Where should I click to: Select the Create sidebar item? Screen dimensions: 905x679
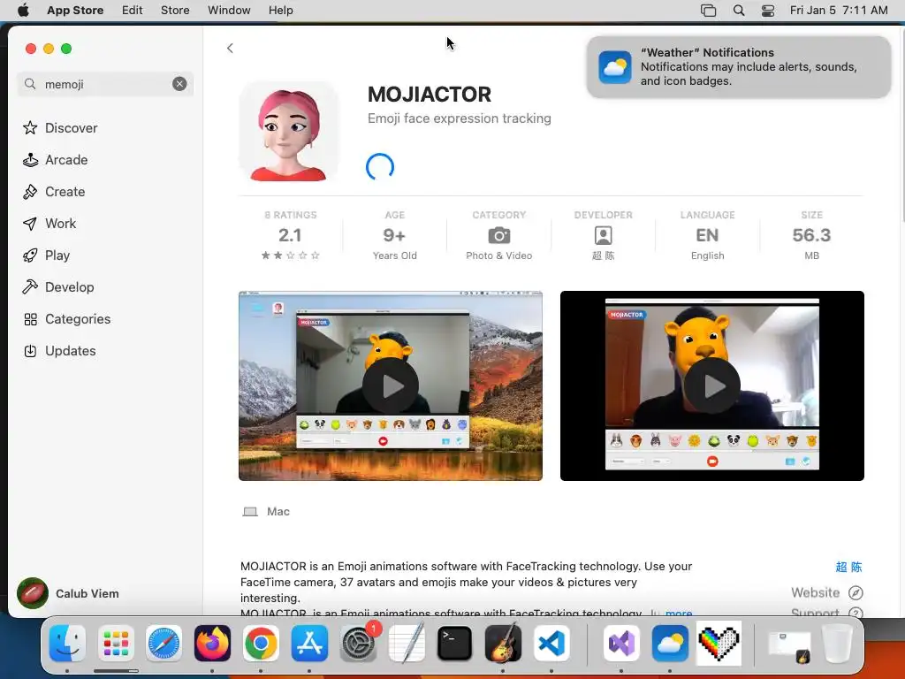(65, 192)
